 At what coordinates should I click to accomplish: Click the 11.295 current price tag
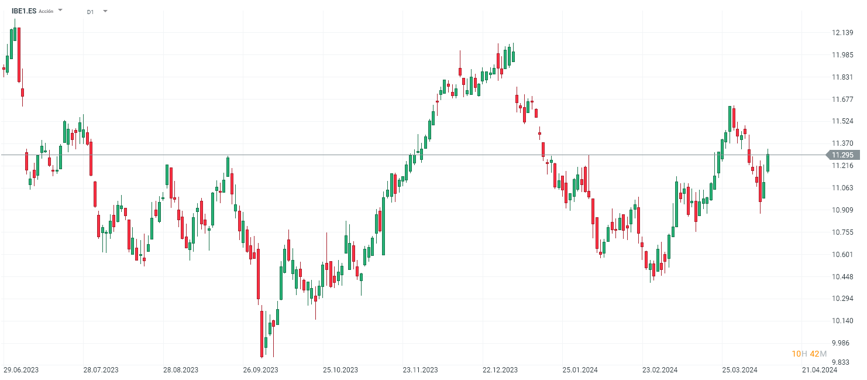click(842, 155)
